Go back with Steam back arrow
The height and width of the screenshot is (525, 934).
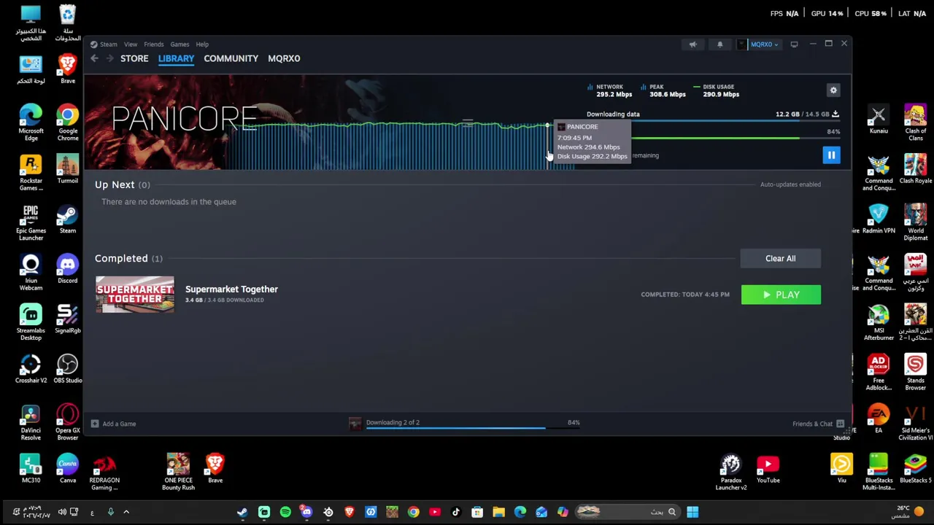click(94, 58)
